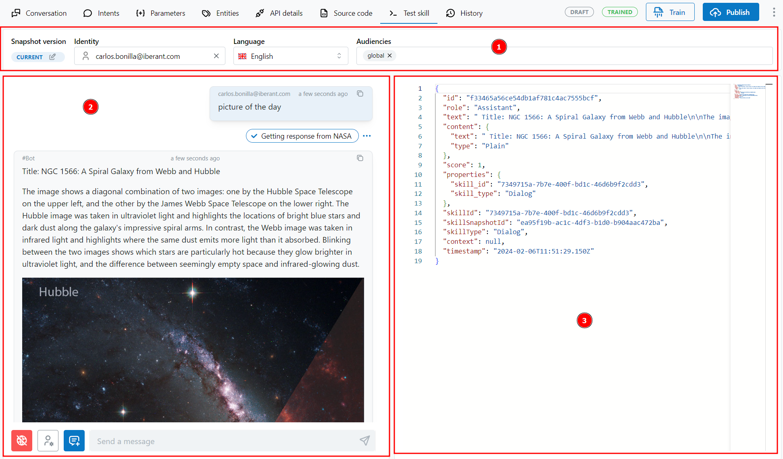783x459 pixels.
Task: Click the #Bot sender label
Action: 28,158
